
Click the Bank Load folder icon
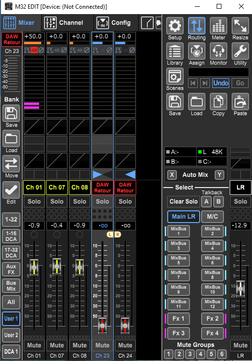click(x=11, y=139)
